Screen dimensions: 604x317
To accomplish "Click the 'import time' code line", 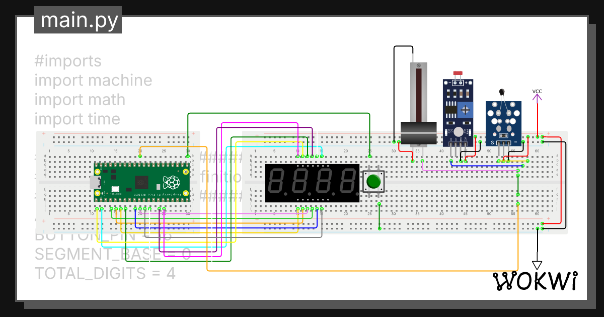I will 78,119.
